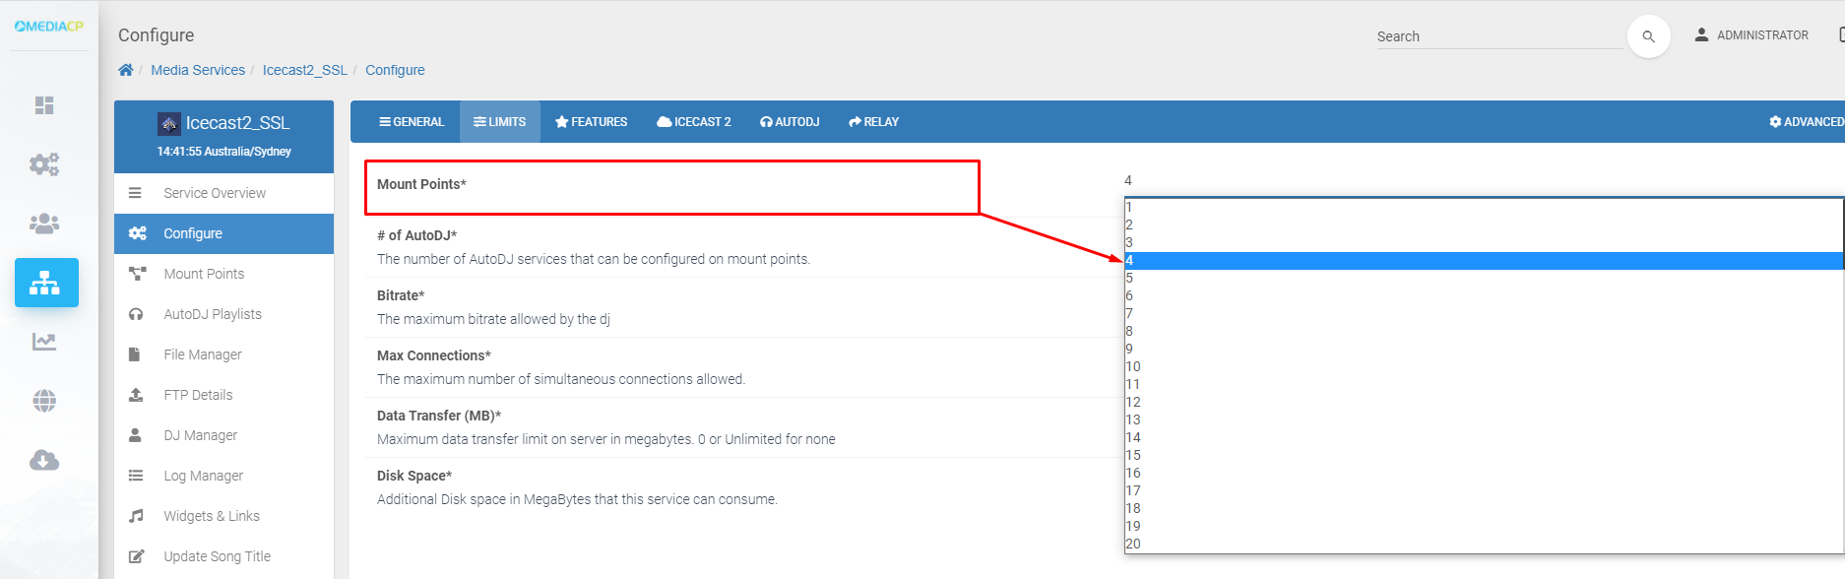
Task: Select highlighted option 4 in list
Action: click(x=1484, y=260)
